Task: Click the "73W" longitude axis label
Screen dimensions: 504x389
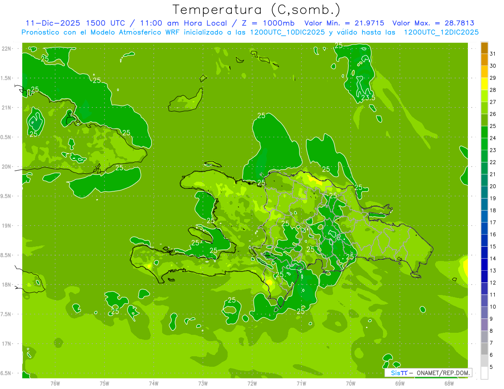Action: pos(203,384)
